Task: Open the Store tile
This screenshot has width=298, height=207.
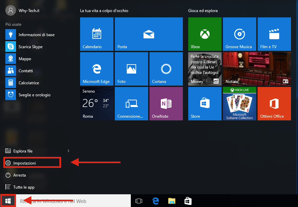Action: click(205, 104)
